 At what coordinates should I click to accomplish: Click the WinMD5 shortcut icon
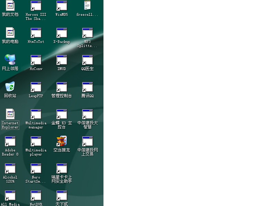click(62, 6)
